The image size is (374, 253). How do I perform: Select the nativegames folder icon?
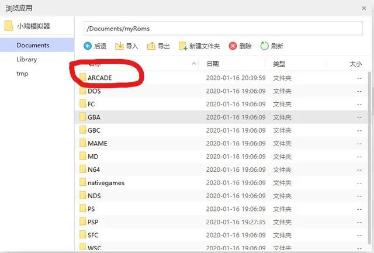point(83,183)
